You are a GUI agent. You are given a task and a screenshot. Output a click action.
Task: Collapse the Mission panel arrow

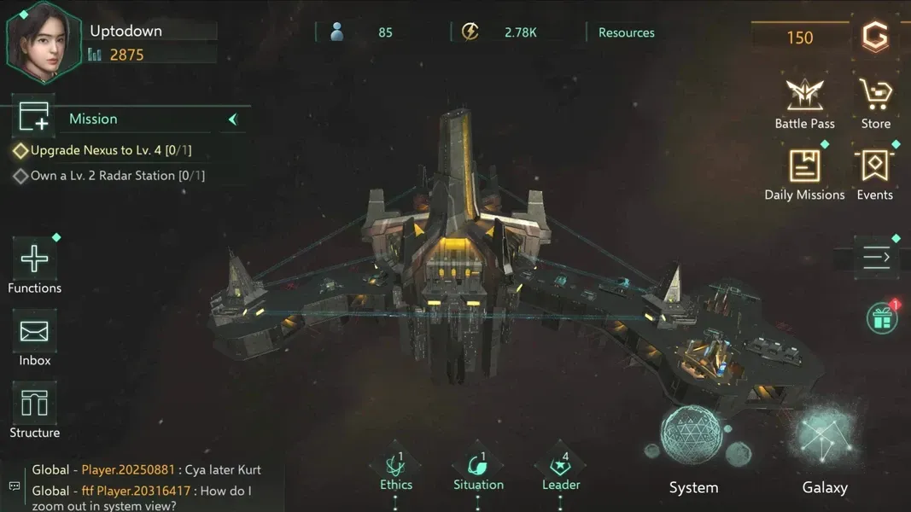(233, 119)
